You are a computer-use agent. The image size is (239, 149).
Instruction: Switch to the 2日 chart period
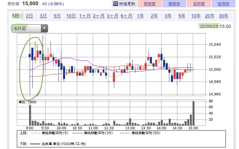(29, 16)
